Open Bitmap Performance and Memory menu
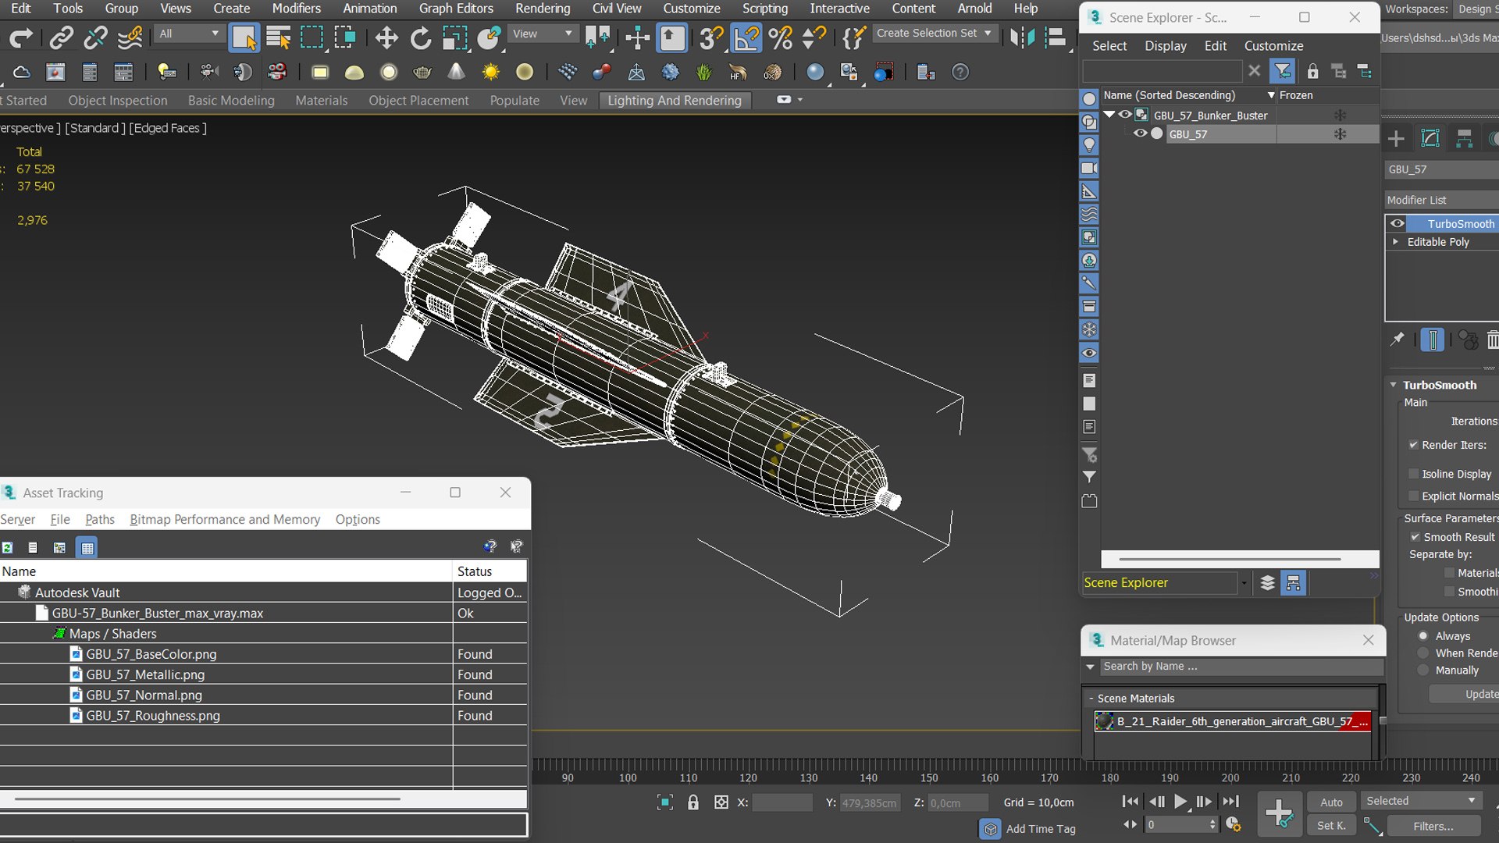 [x=225, y=520]
